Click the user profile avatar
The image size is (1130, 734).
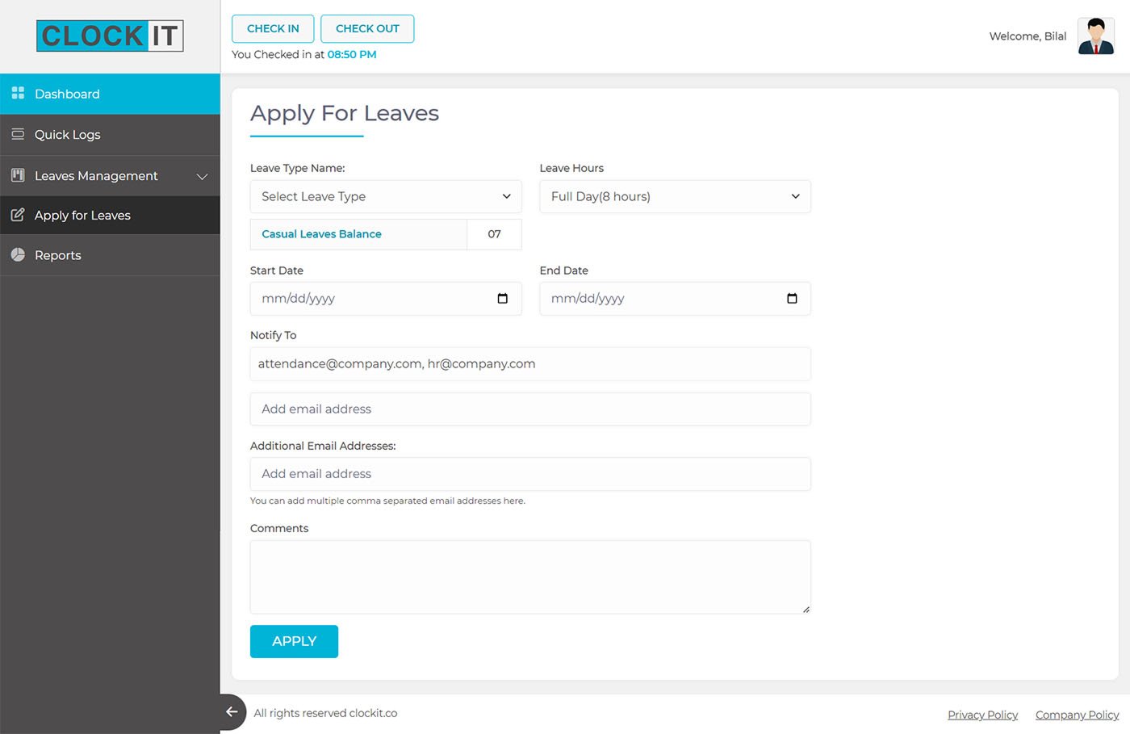click(x=1095, y=36)
